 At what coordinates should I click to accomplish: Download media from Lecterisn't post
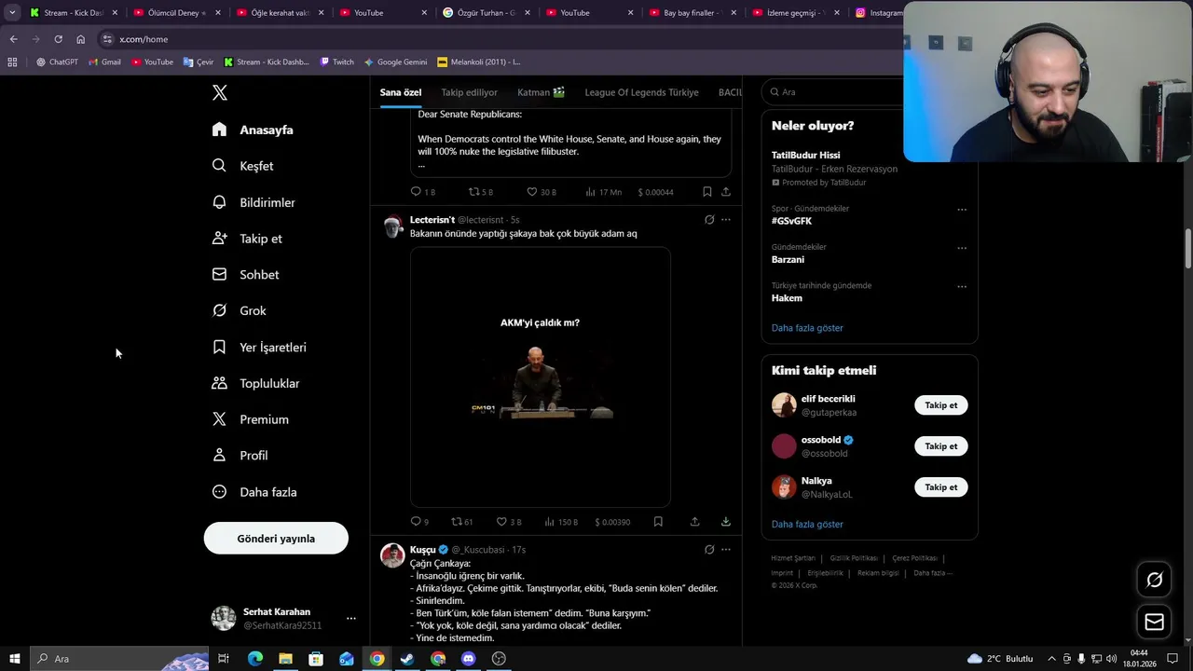(x=725, y=522)
